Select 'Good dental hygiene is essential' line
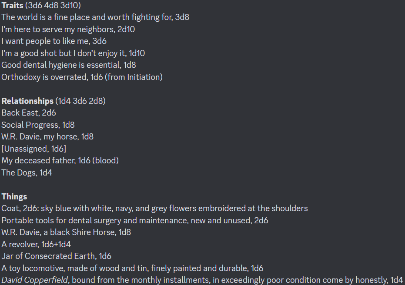This screenshot has width=405, height=285. (69, 65)
